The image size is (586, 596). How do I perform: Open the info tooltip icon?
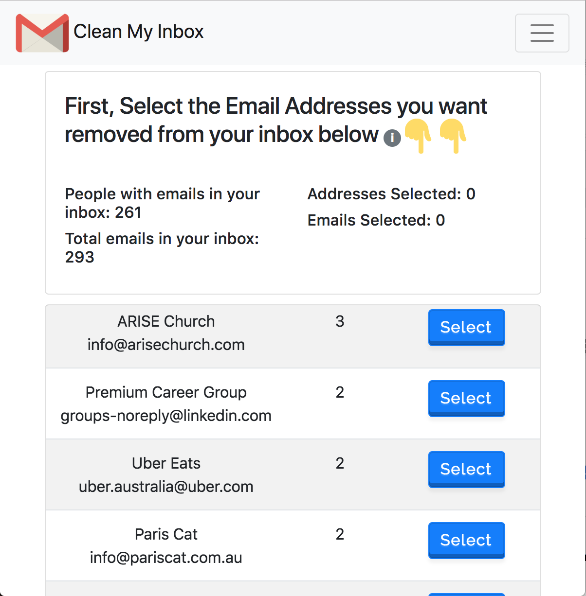coord(392,138)
